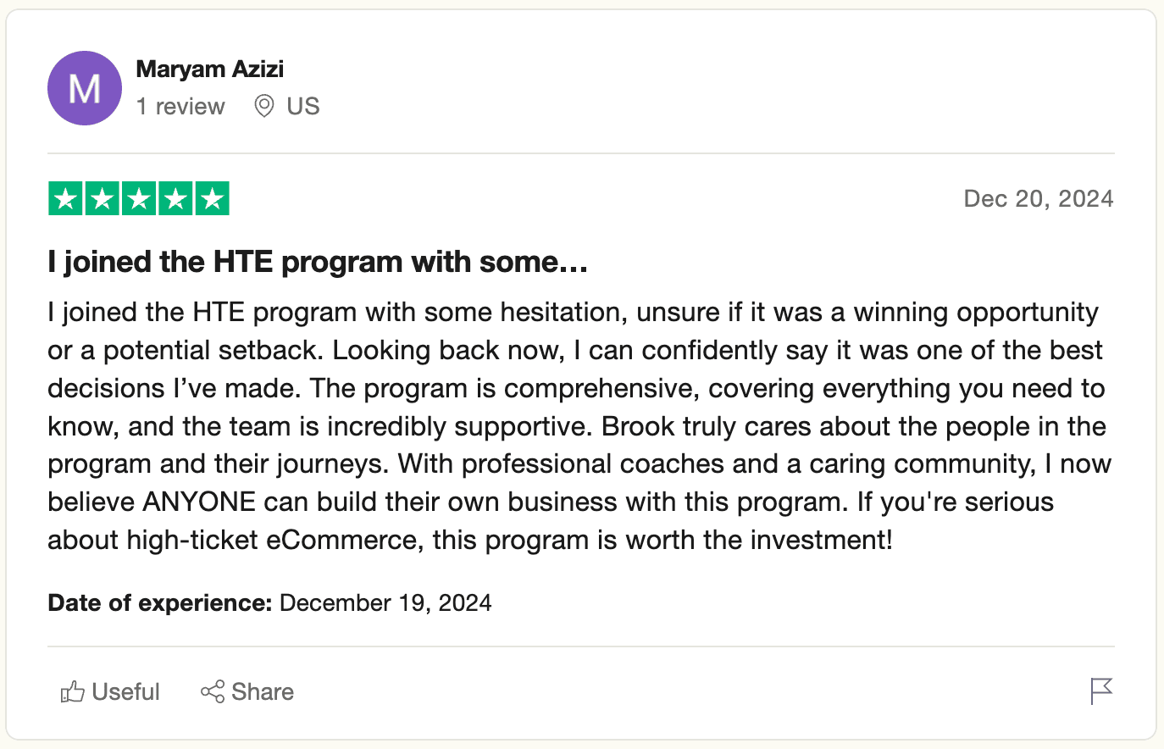
Task: Mark the review with the "Useful" label
Action: click(125, 692)
